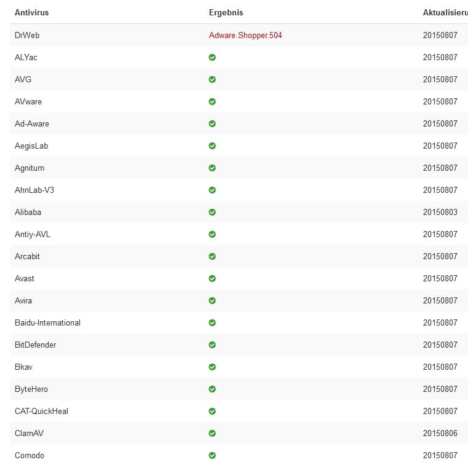
Task: Click the green check for Avast
Action: [212, 278]
